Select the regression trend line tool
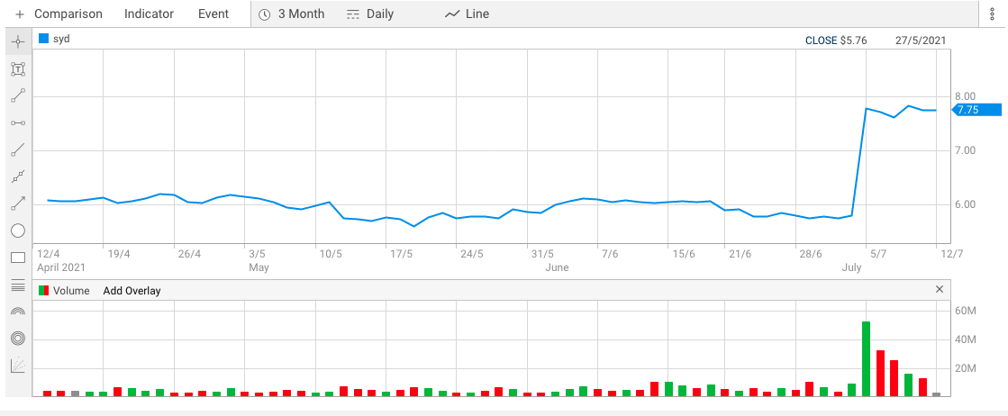This screenshot has width=1008, height=416. pyautogui.click(x=18, y=176)
